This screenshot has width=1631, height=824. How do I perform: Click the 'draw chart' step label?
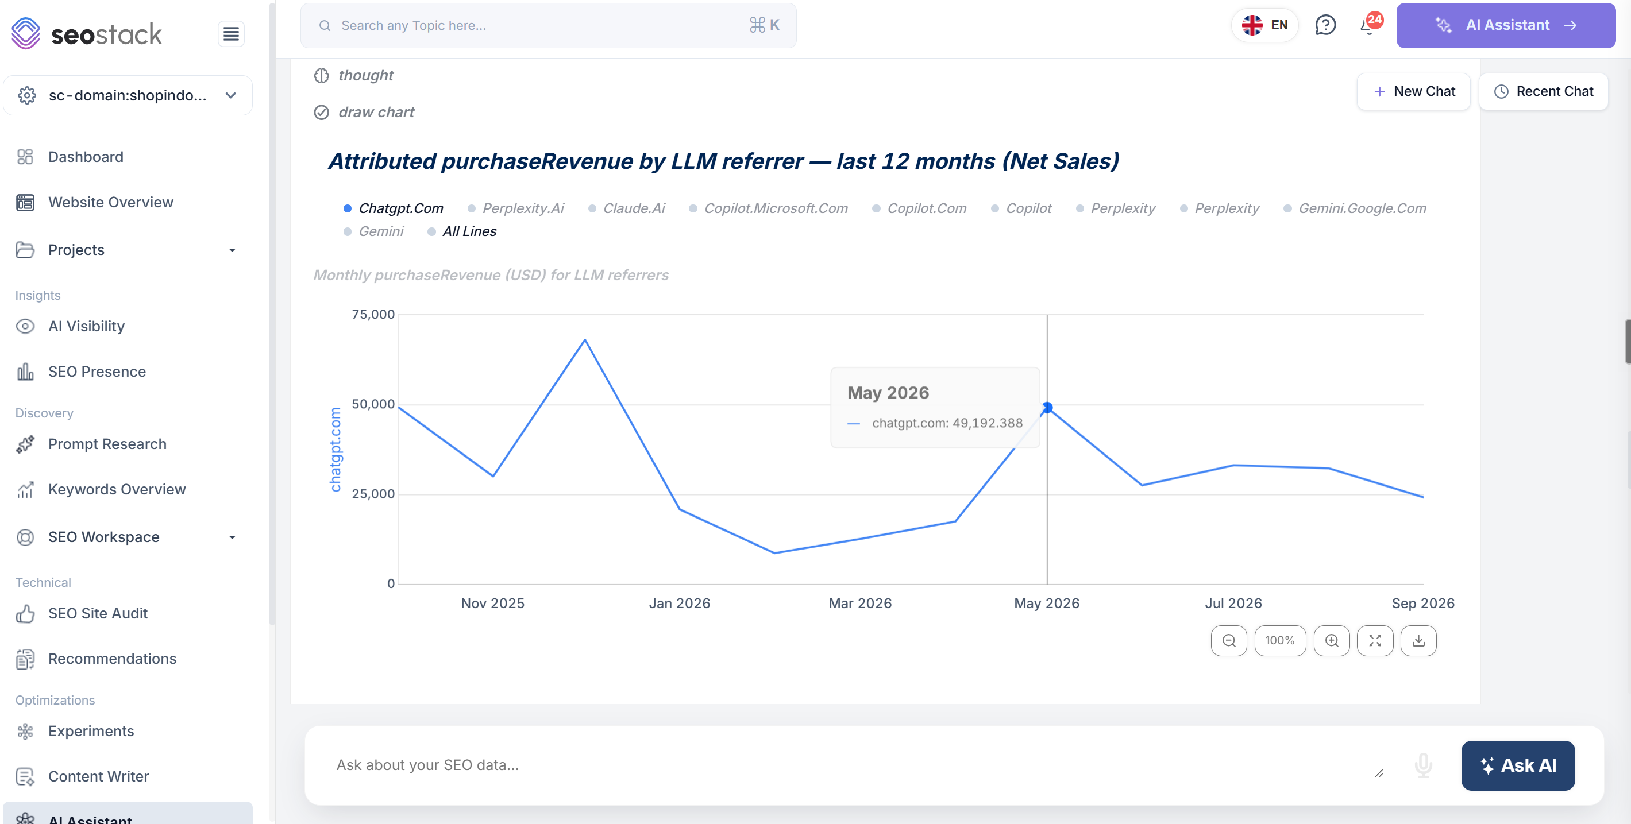(376, 112)
